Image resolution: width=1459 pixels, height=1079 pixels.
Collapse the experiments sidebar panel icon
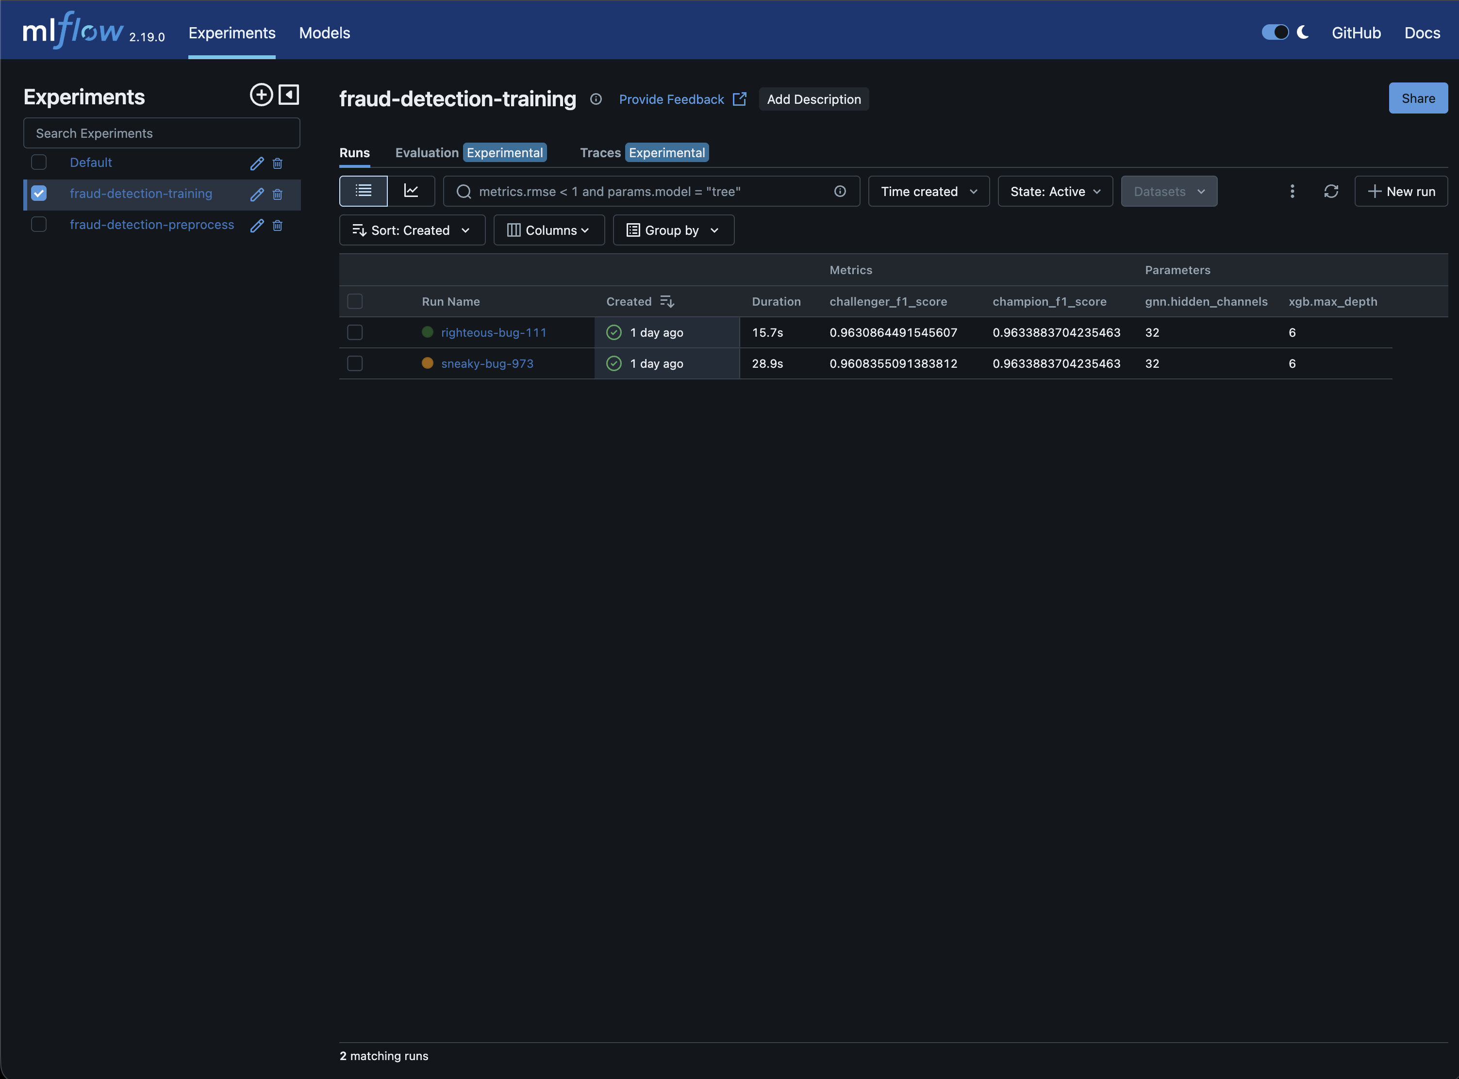click(289, 95)
